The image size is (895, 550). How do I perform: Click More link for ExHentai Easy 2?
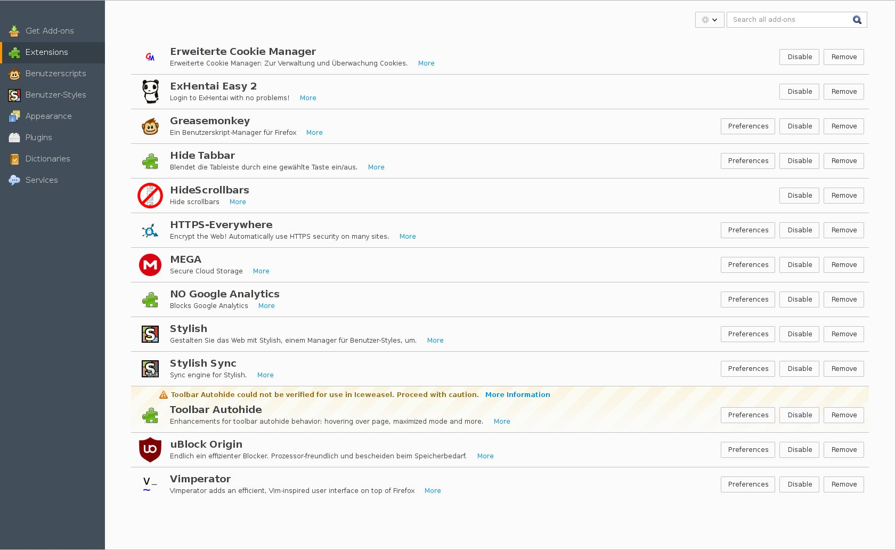(308, 98)
